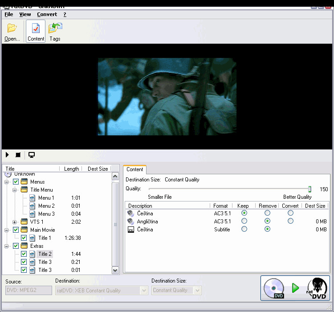
Task: Click the Unknown disc icon
Action: 8,174
